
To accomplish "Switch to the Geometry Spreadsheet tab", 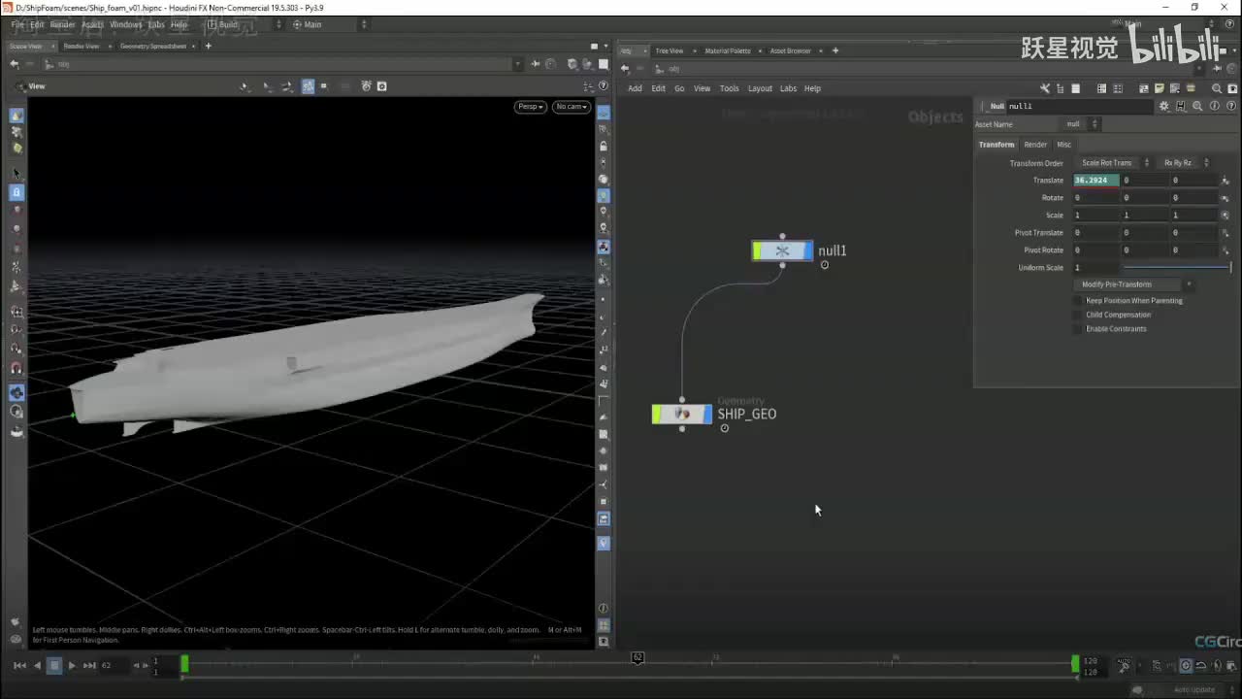I will 153,46.
